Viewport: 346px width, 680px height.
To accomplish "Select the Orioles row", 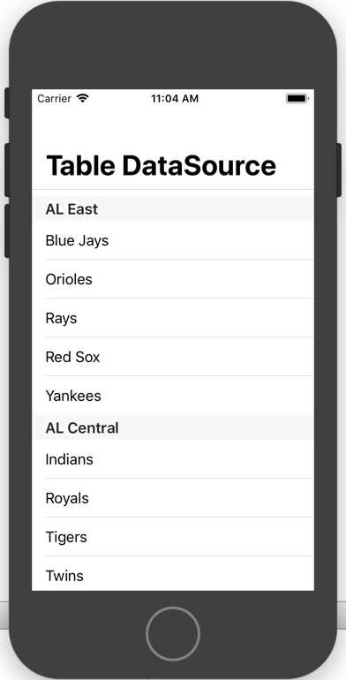I will [x=173, y=279].
